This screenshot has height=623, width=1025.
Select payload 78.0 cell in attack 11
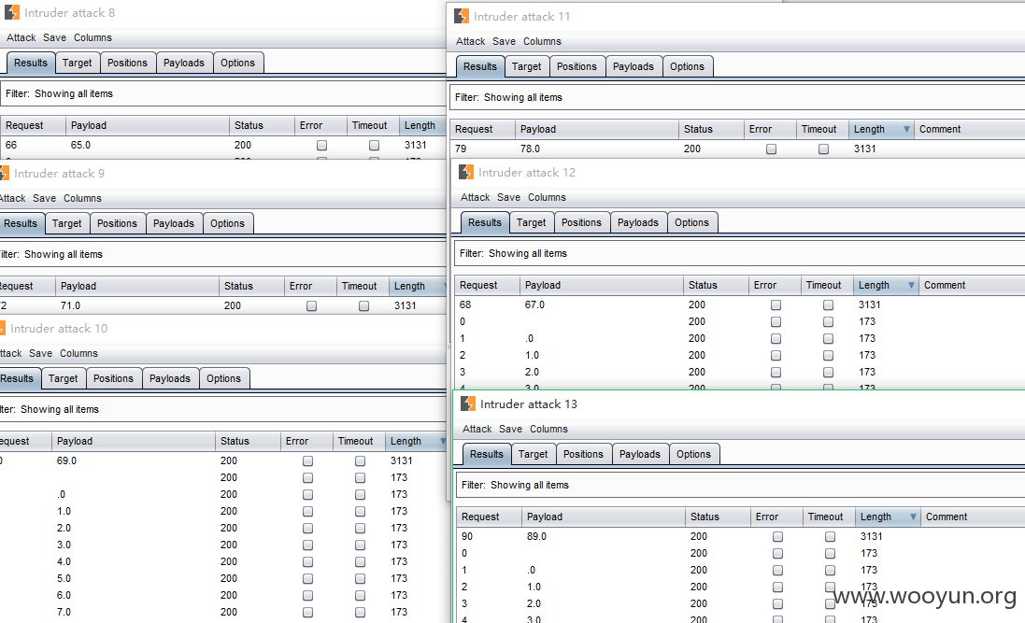597,149
